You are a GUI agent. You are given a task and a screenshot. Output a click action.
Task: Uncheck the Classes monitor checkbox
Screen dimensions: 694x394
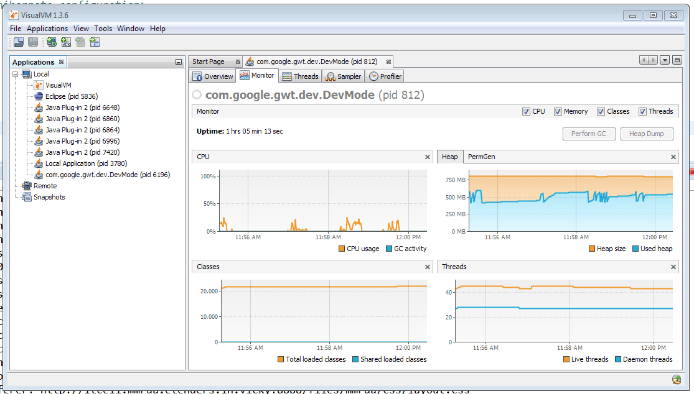tap(601, 112)
